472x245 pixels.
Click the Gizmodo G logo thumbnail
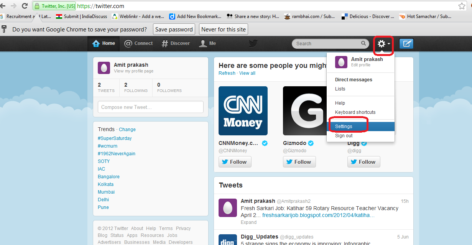click(x=304, y=111)
